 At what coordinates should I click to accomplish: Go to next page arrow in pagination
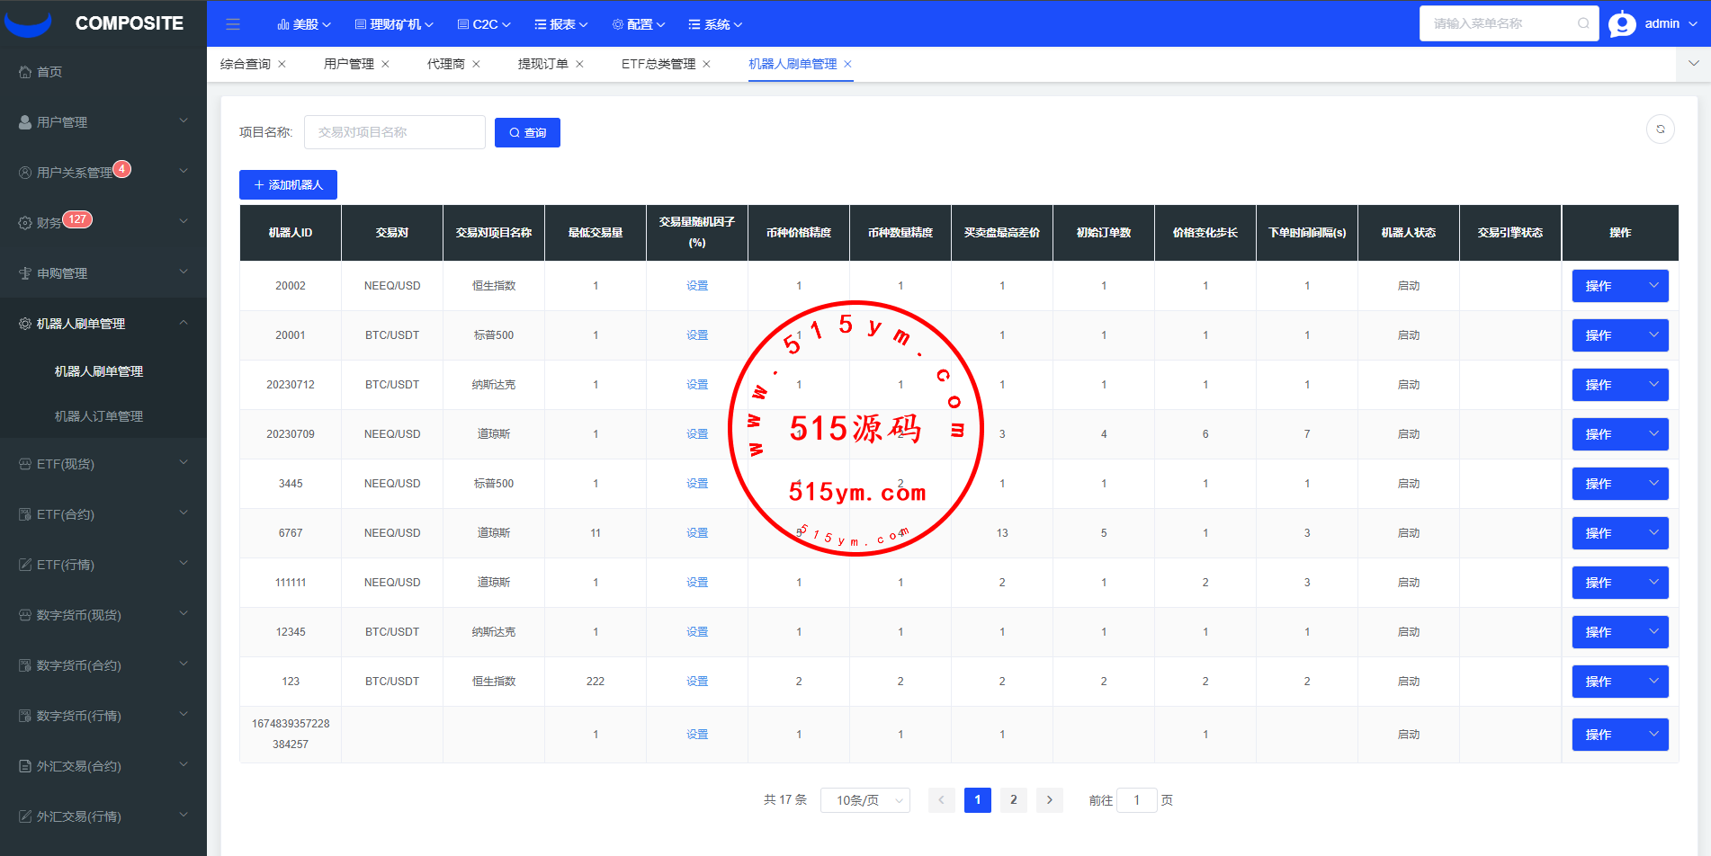[x=1049, y=799]
